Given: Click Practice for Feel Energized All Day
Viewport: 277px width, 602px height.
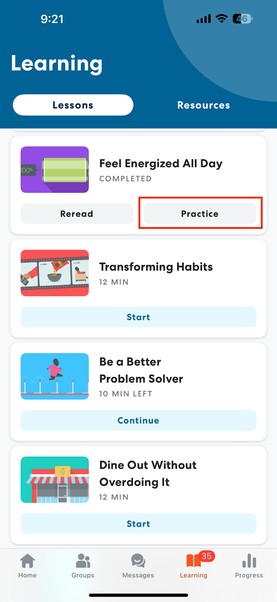Looking at the screenshot, I should coord(200,214).
